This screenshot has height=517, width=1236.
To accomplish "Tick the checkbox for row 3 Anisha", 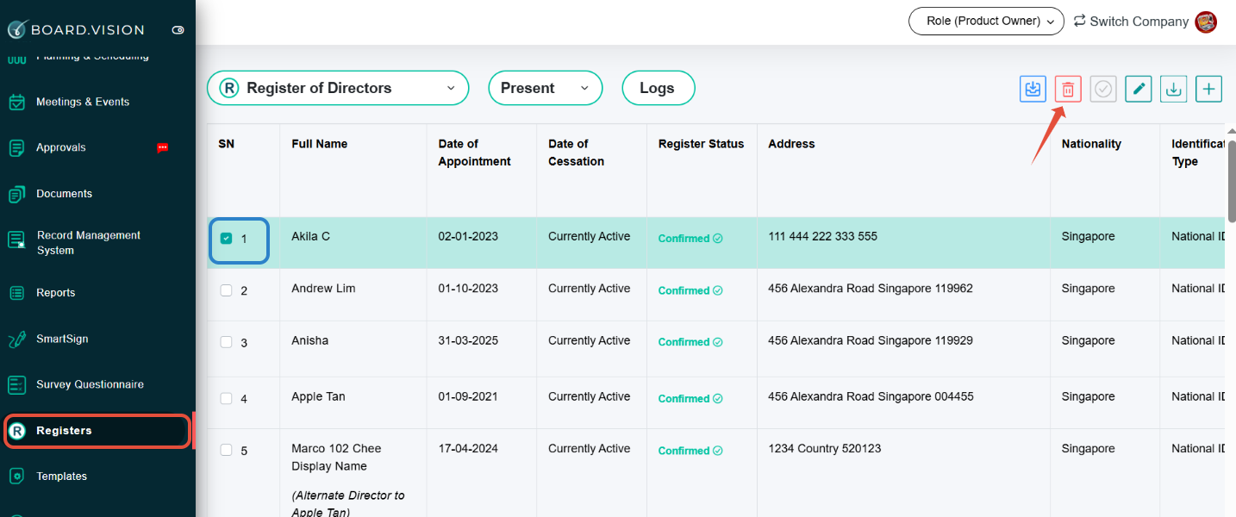I will tap(226, 342).
